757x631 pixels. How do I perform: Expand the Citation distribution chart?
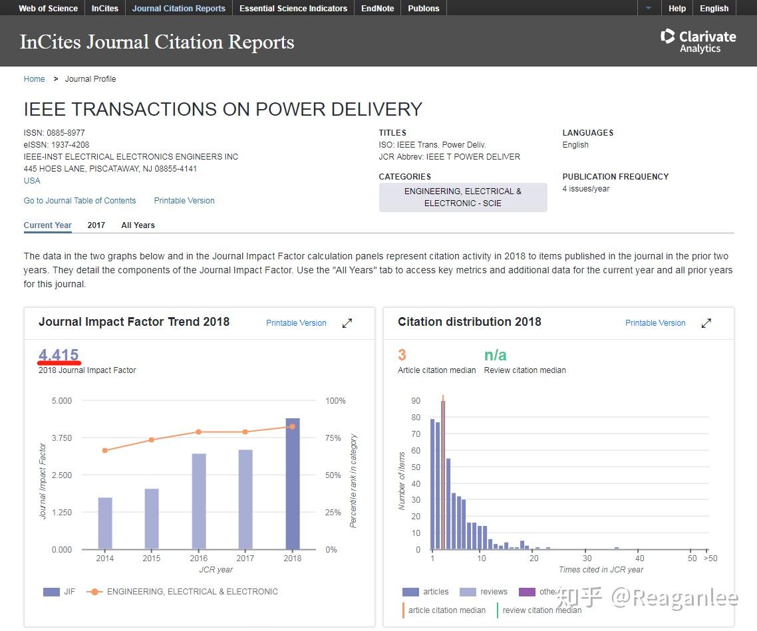coord(706,323)
